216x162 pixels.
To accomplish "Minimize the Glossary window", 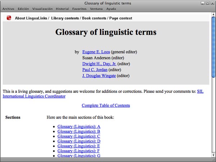I will coord(202,3).
